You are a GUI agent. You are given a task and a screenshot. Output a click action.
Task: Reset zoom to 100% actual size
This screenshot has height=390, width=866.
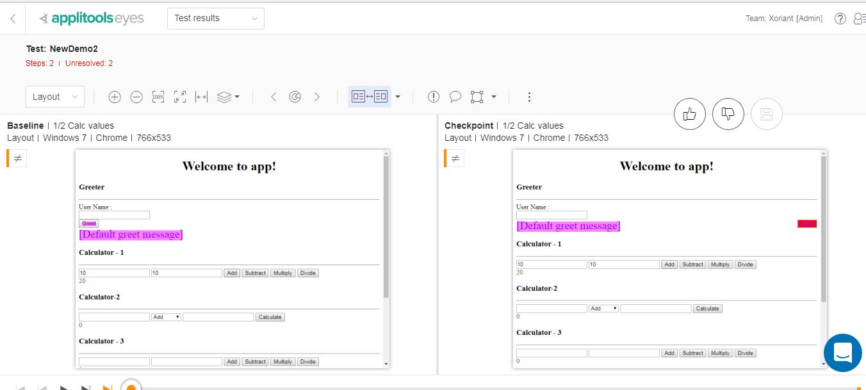click(x=158, y=97)
